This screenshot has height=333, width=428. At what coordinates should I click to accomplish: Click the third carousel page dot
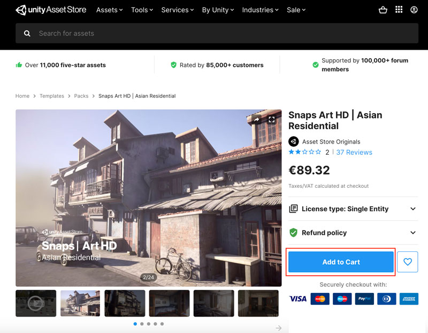point(149,324)
